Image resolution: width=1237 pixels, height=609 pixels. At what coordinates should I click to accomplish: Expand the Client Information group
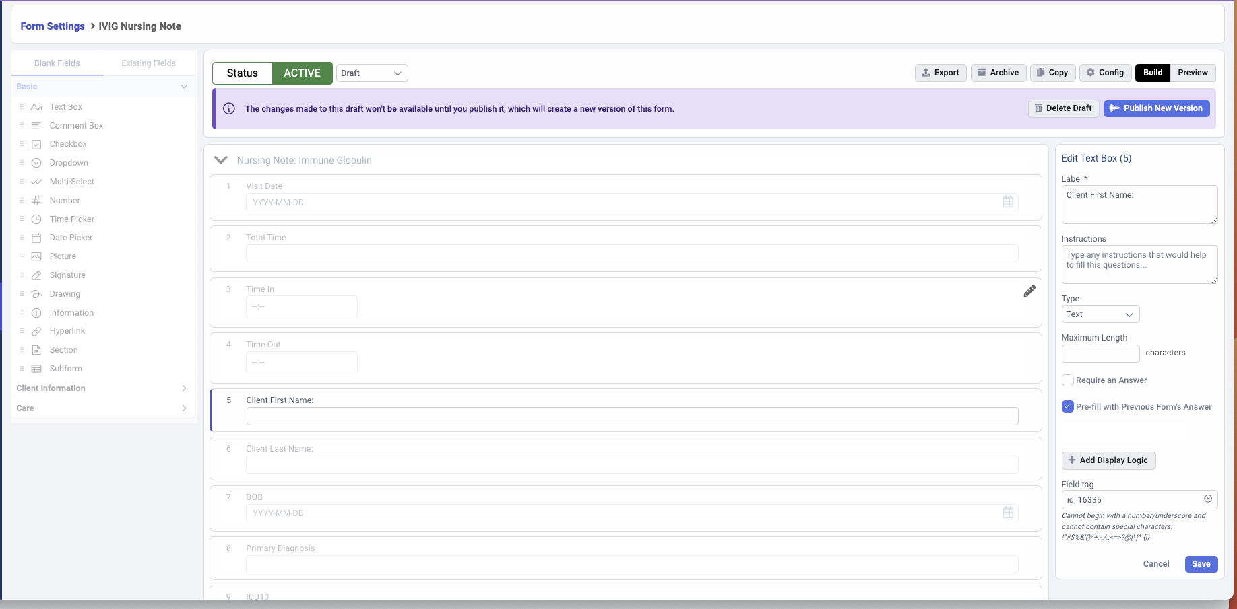tap(184, 388)
